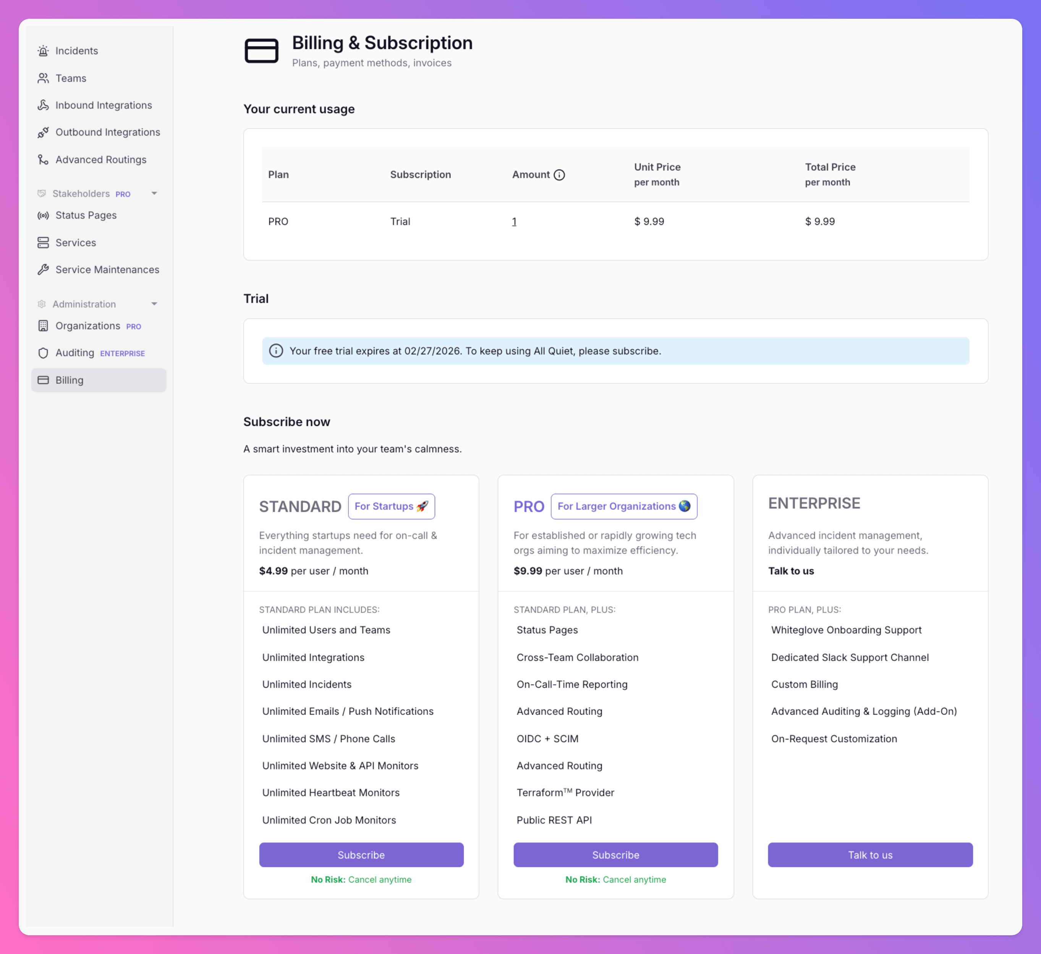1041x954 pixels.
Task: Click the underlined amount value 1
Action: click(x=514, y=222)
